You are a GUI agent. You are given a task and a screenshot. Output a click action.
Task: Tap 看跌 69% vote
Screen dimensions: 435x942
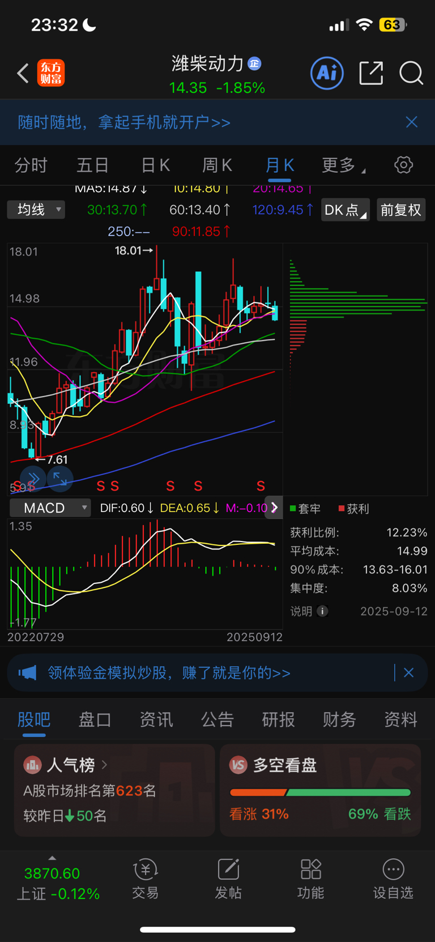point(379,814)
